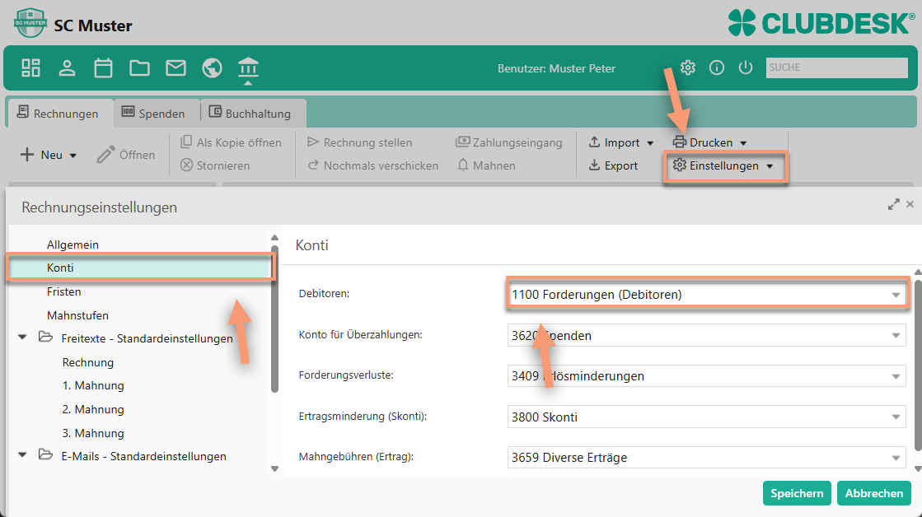The width and height of the screenshot is (922, 517).
Task: Click the info circle icon
Action: 717,68
